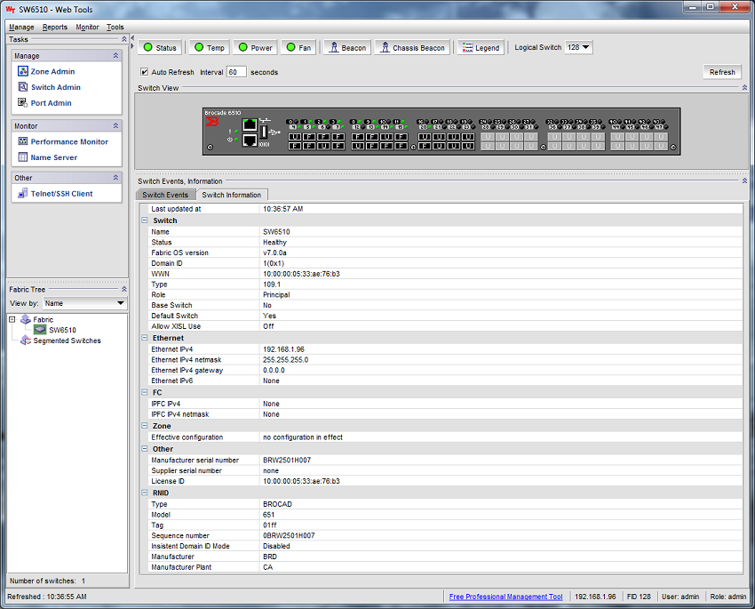Launch the Performance Monitor
This screenshot has height=609, width=755.
63,141
